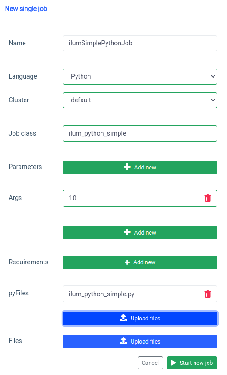Open the Language dropdown showing Python

point(140,76)
